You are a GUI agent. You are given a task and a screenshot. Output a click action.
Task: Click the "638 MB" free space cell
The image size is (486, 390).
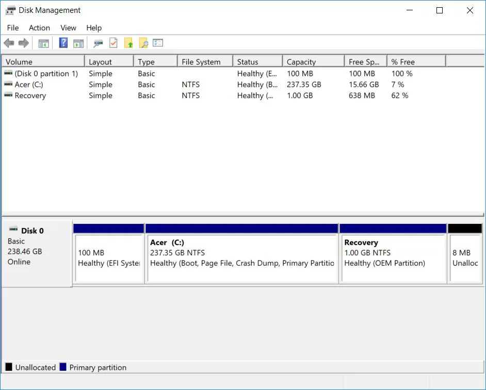click(362, 95)
